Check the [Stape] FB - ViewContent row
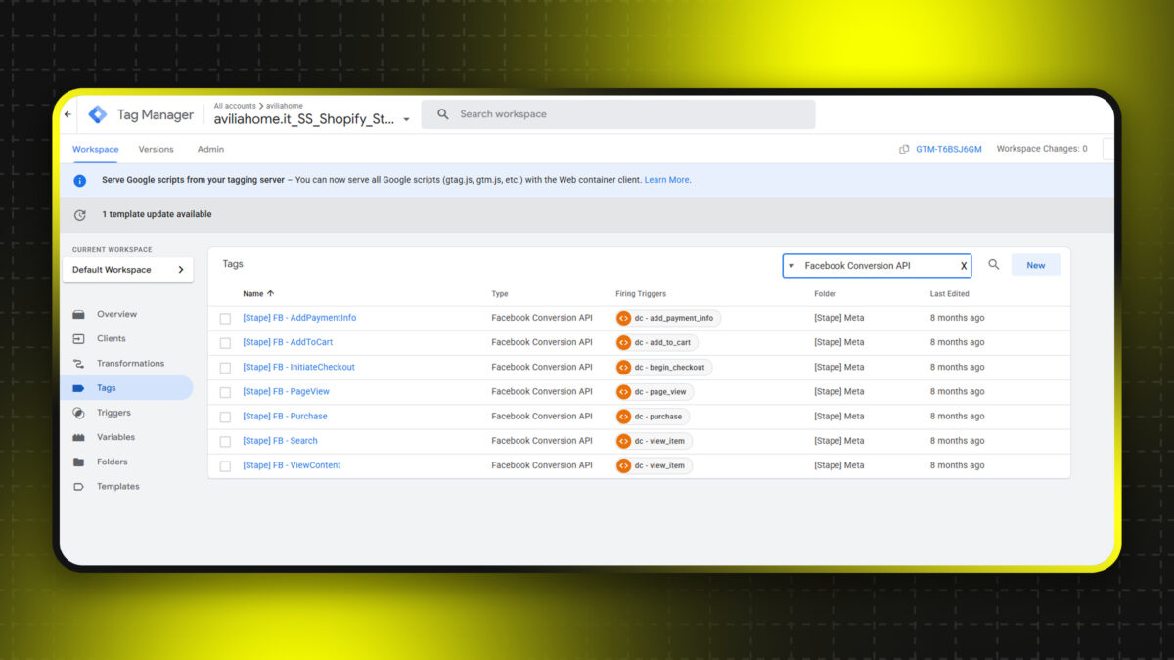Image resolution: width=1174 pixels, height=660 pixels. 225,466
